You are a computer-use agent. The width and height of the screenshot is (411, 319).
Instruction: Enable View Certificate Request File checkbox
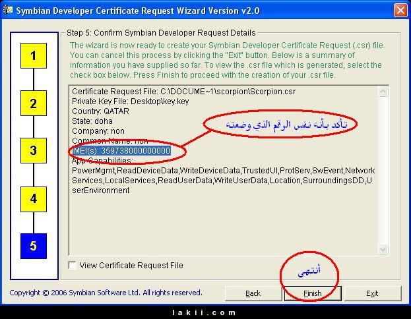point(72,266)
